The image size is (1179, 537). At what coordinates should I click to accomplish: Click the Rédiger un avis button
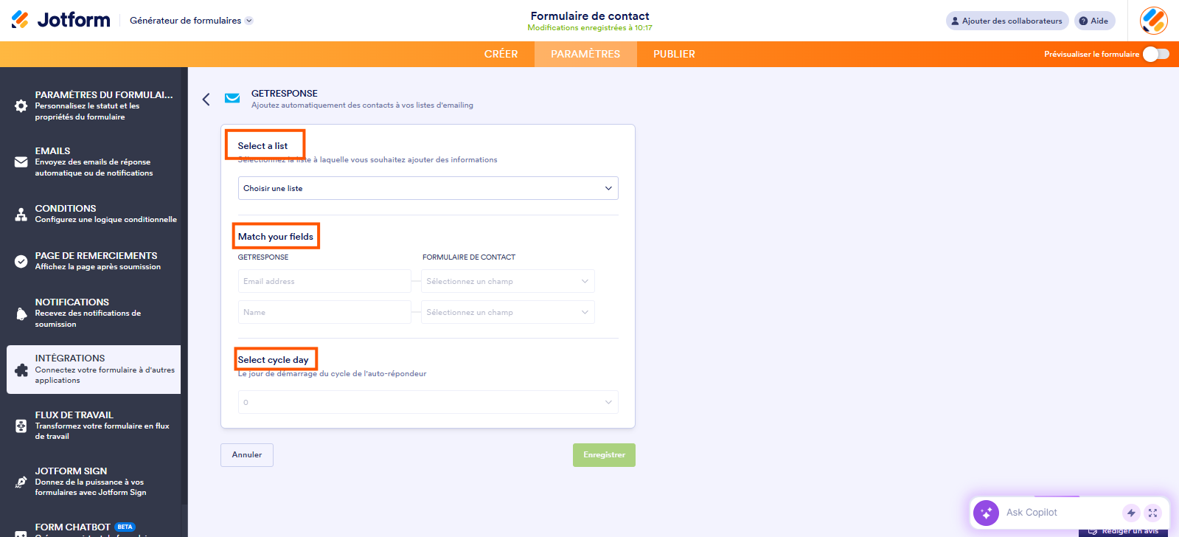[x=1123, y=531]
